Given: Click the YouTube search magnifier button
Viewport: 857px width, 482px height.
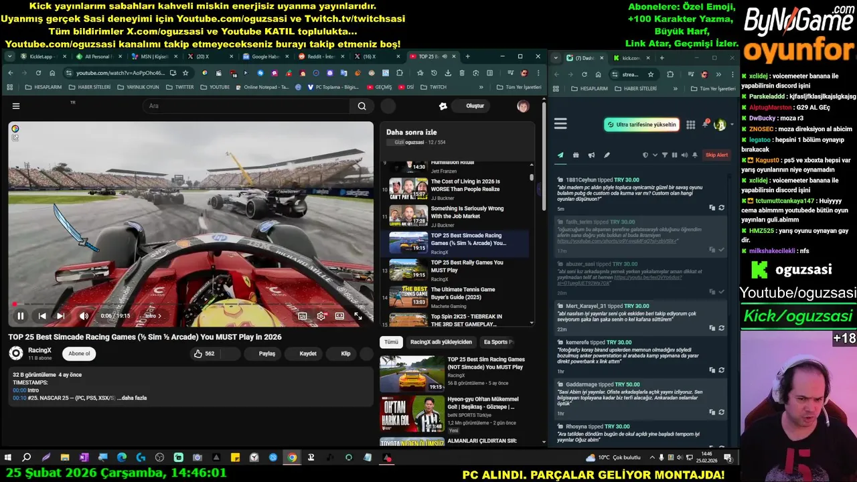Looking at the screenshot, I should tap(362, 106).
